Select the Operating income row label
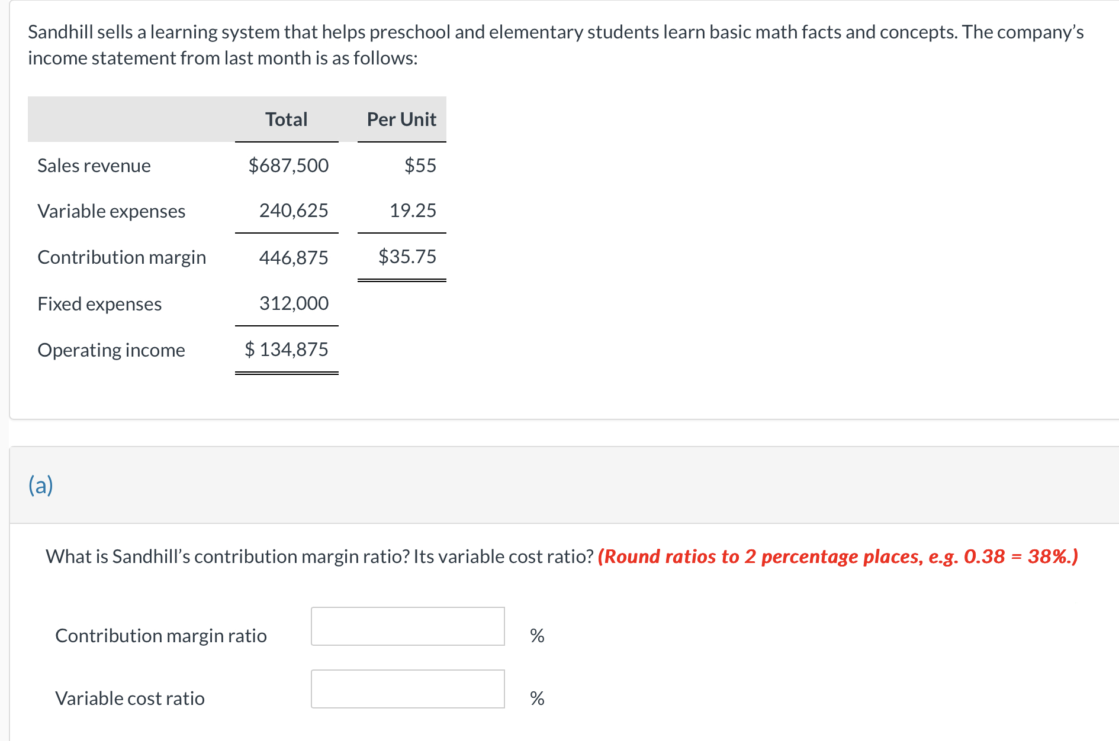This screenshot has width=1119, height=741. (111, 350)
